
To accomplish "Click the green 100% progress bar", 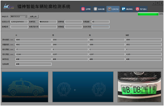I will 148,14.
